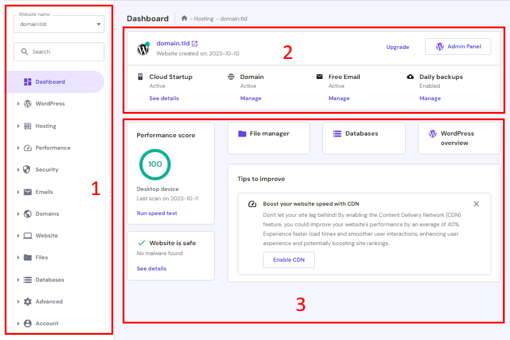Image resolution: width=510 pixels, height=340 pixels.
Task: Click the Upgrade link
Action: coord(397,47)
